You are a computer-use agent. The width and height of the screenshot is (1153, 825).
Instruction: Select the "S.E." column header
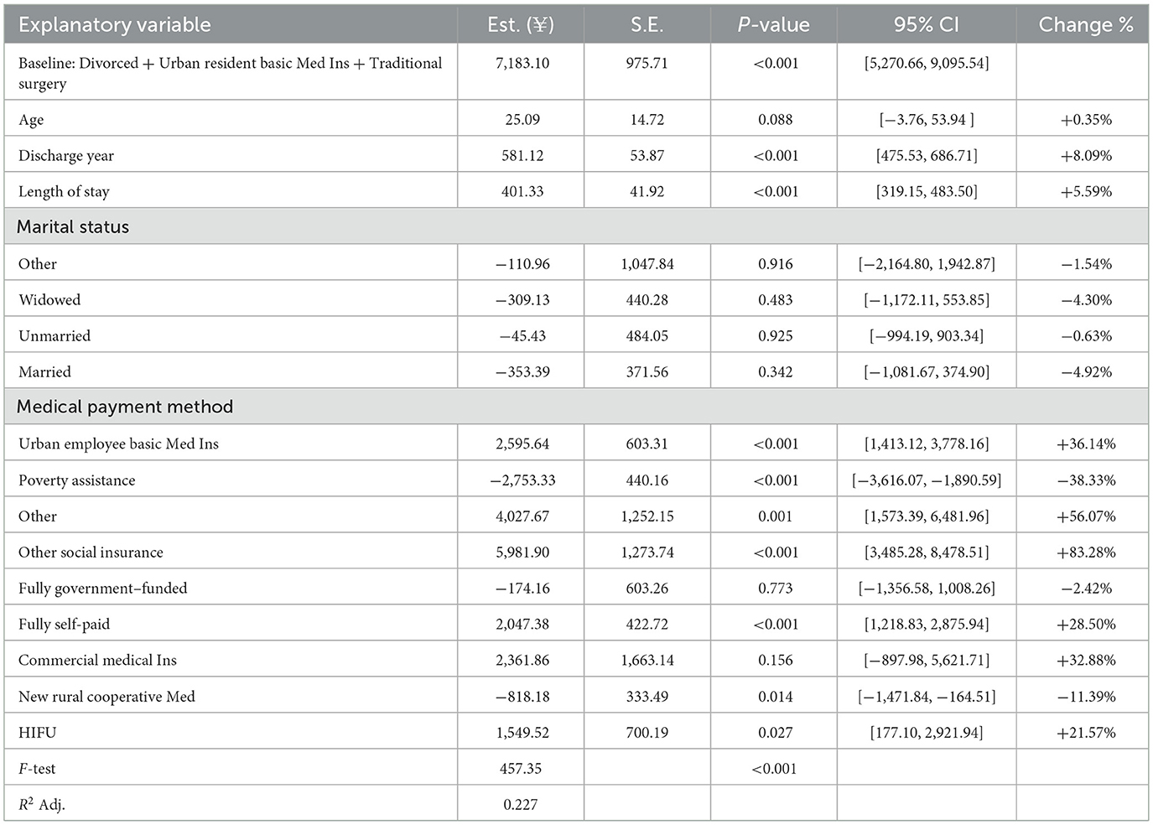pyautogui.click(x=647, y=25)
